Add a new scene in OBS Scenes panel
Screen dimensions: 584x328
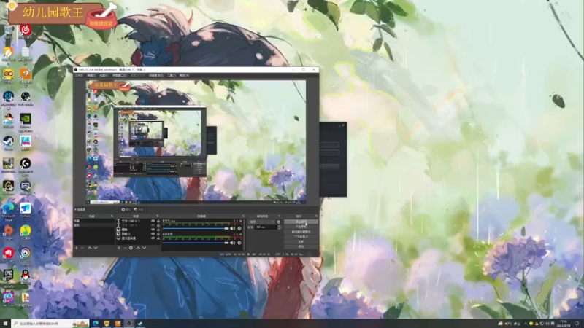coord(77,248)
